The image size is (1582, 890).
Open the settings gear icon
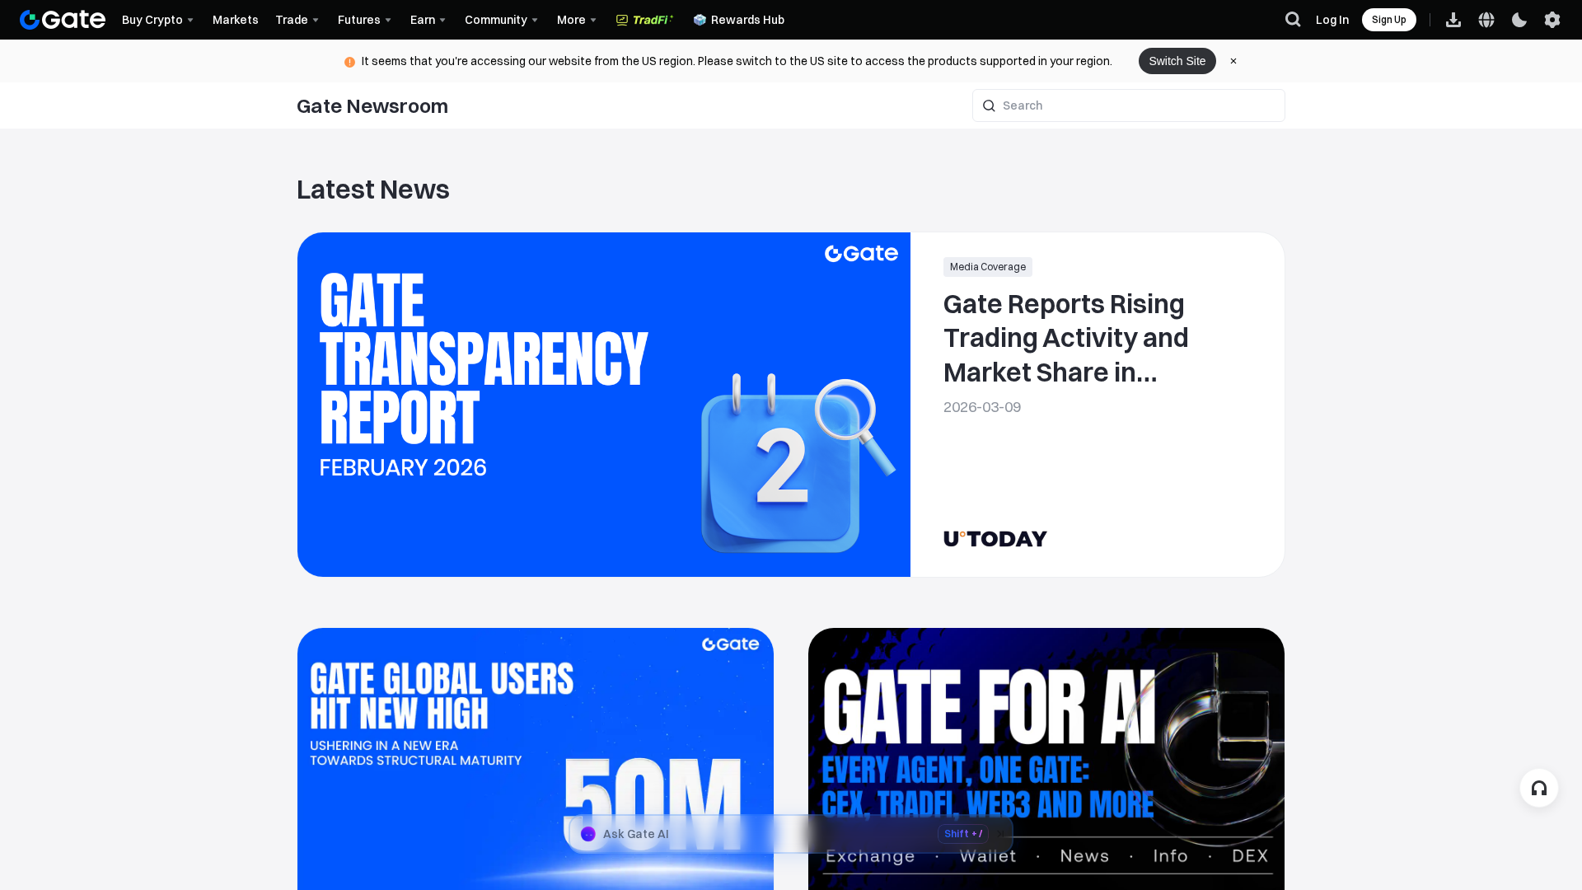1552,20
